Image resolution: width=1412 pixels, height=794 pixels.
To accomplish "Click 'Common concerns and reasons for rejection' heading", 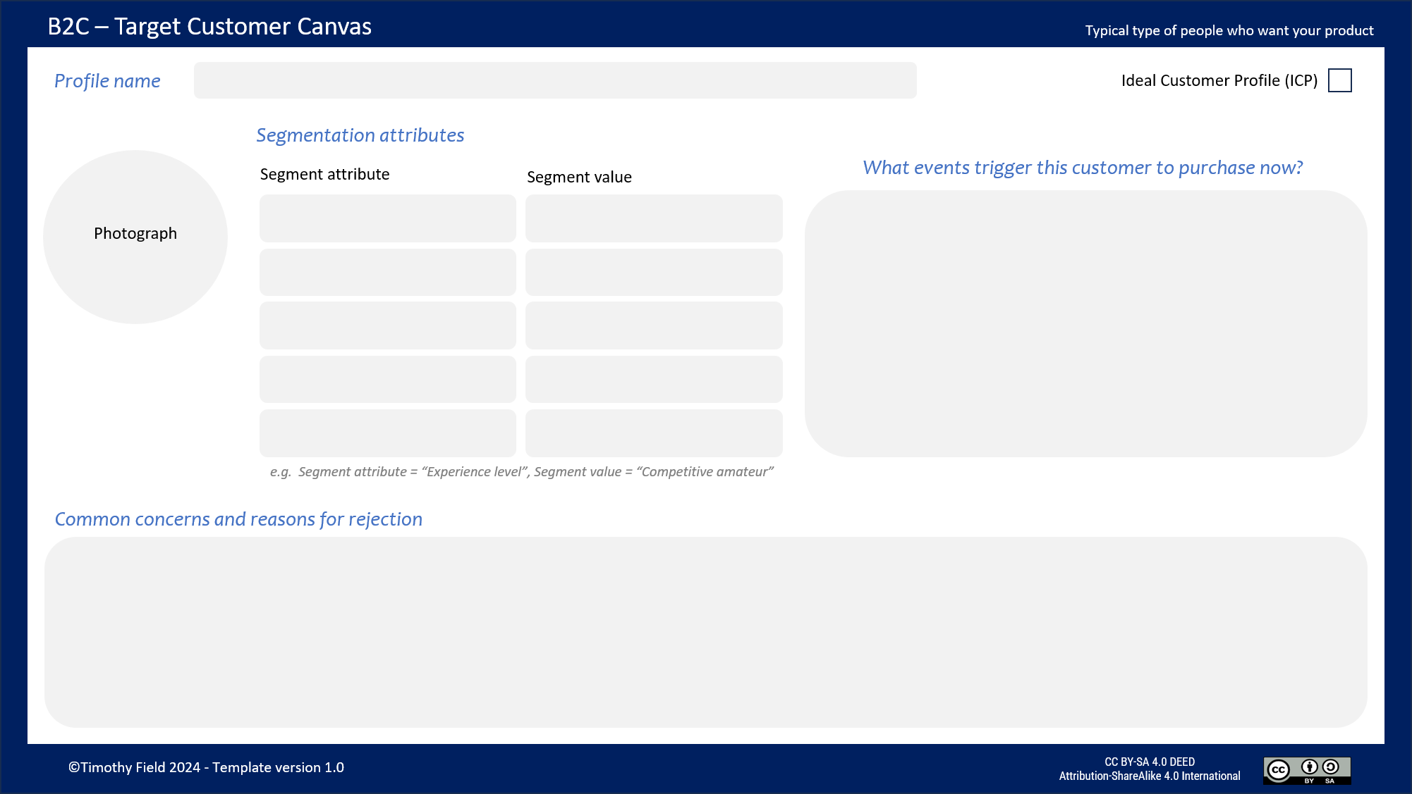I will point(238,519).
